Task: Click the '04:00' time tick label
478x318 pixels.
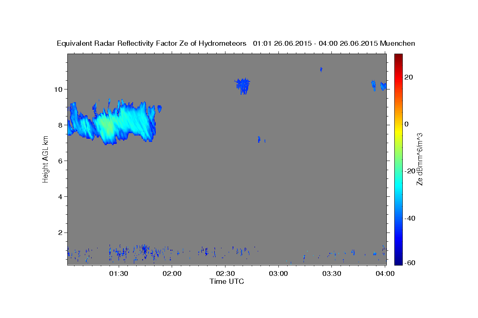Action: coord(384,273)
